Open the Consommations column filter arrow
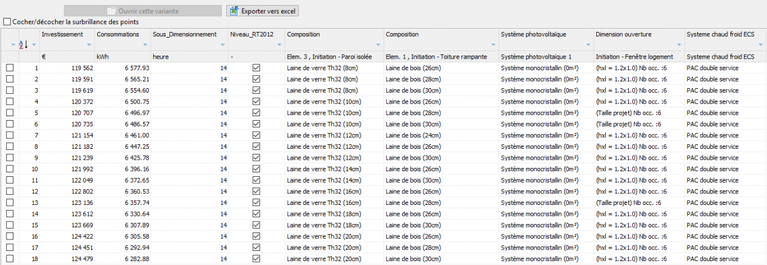Image resolution: width=767 pixels, height=265 pixels. pyautogui.click(x=145, y=45)
